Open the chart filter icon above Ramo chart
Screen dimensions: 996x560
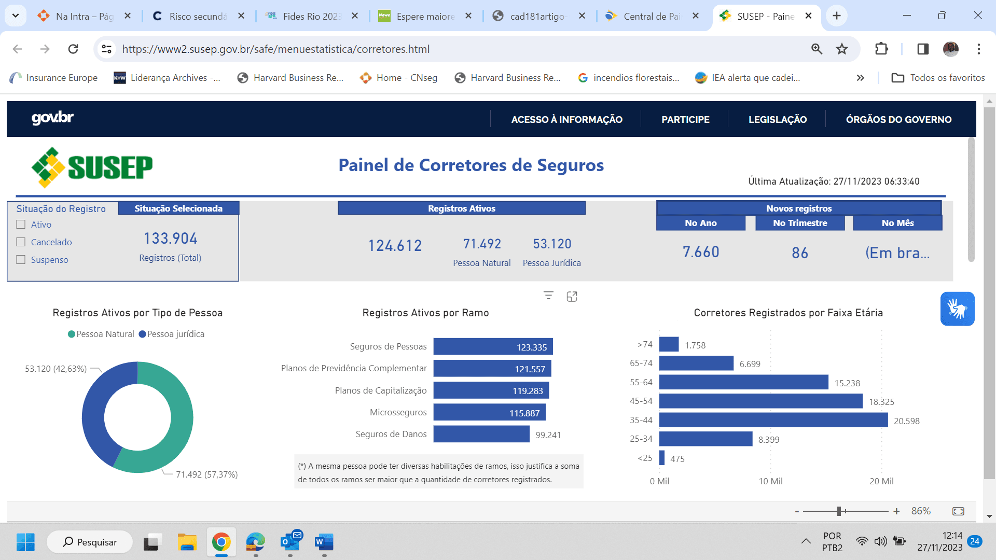coord(548,296)
